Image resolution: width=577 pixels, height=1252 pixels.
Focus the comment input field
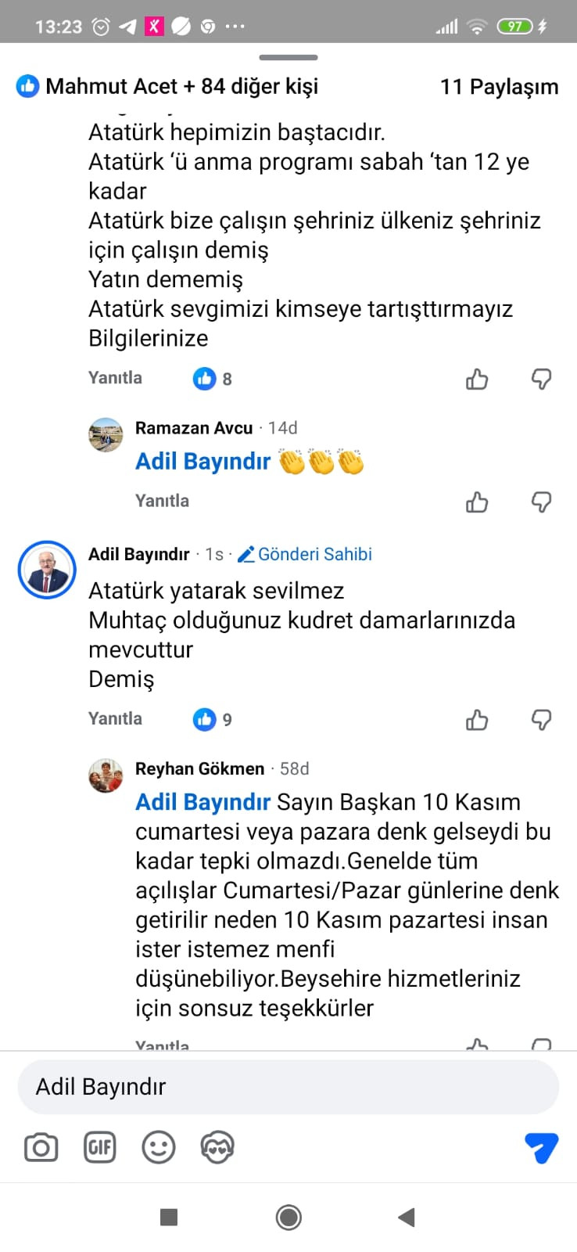[288, 1087]
